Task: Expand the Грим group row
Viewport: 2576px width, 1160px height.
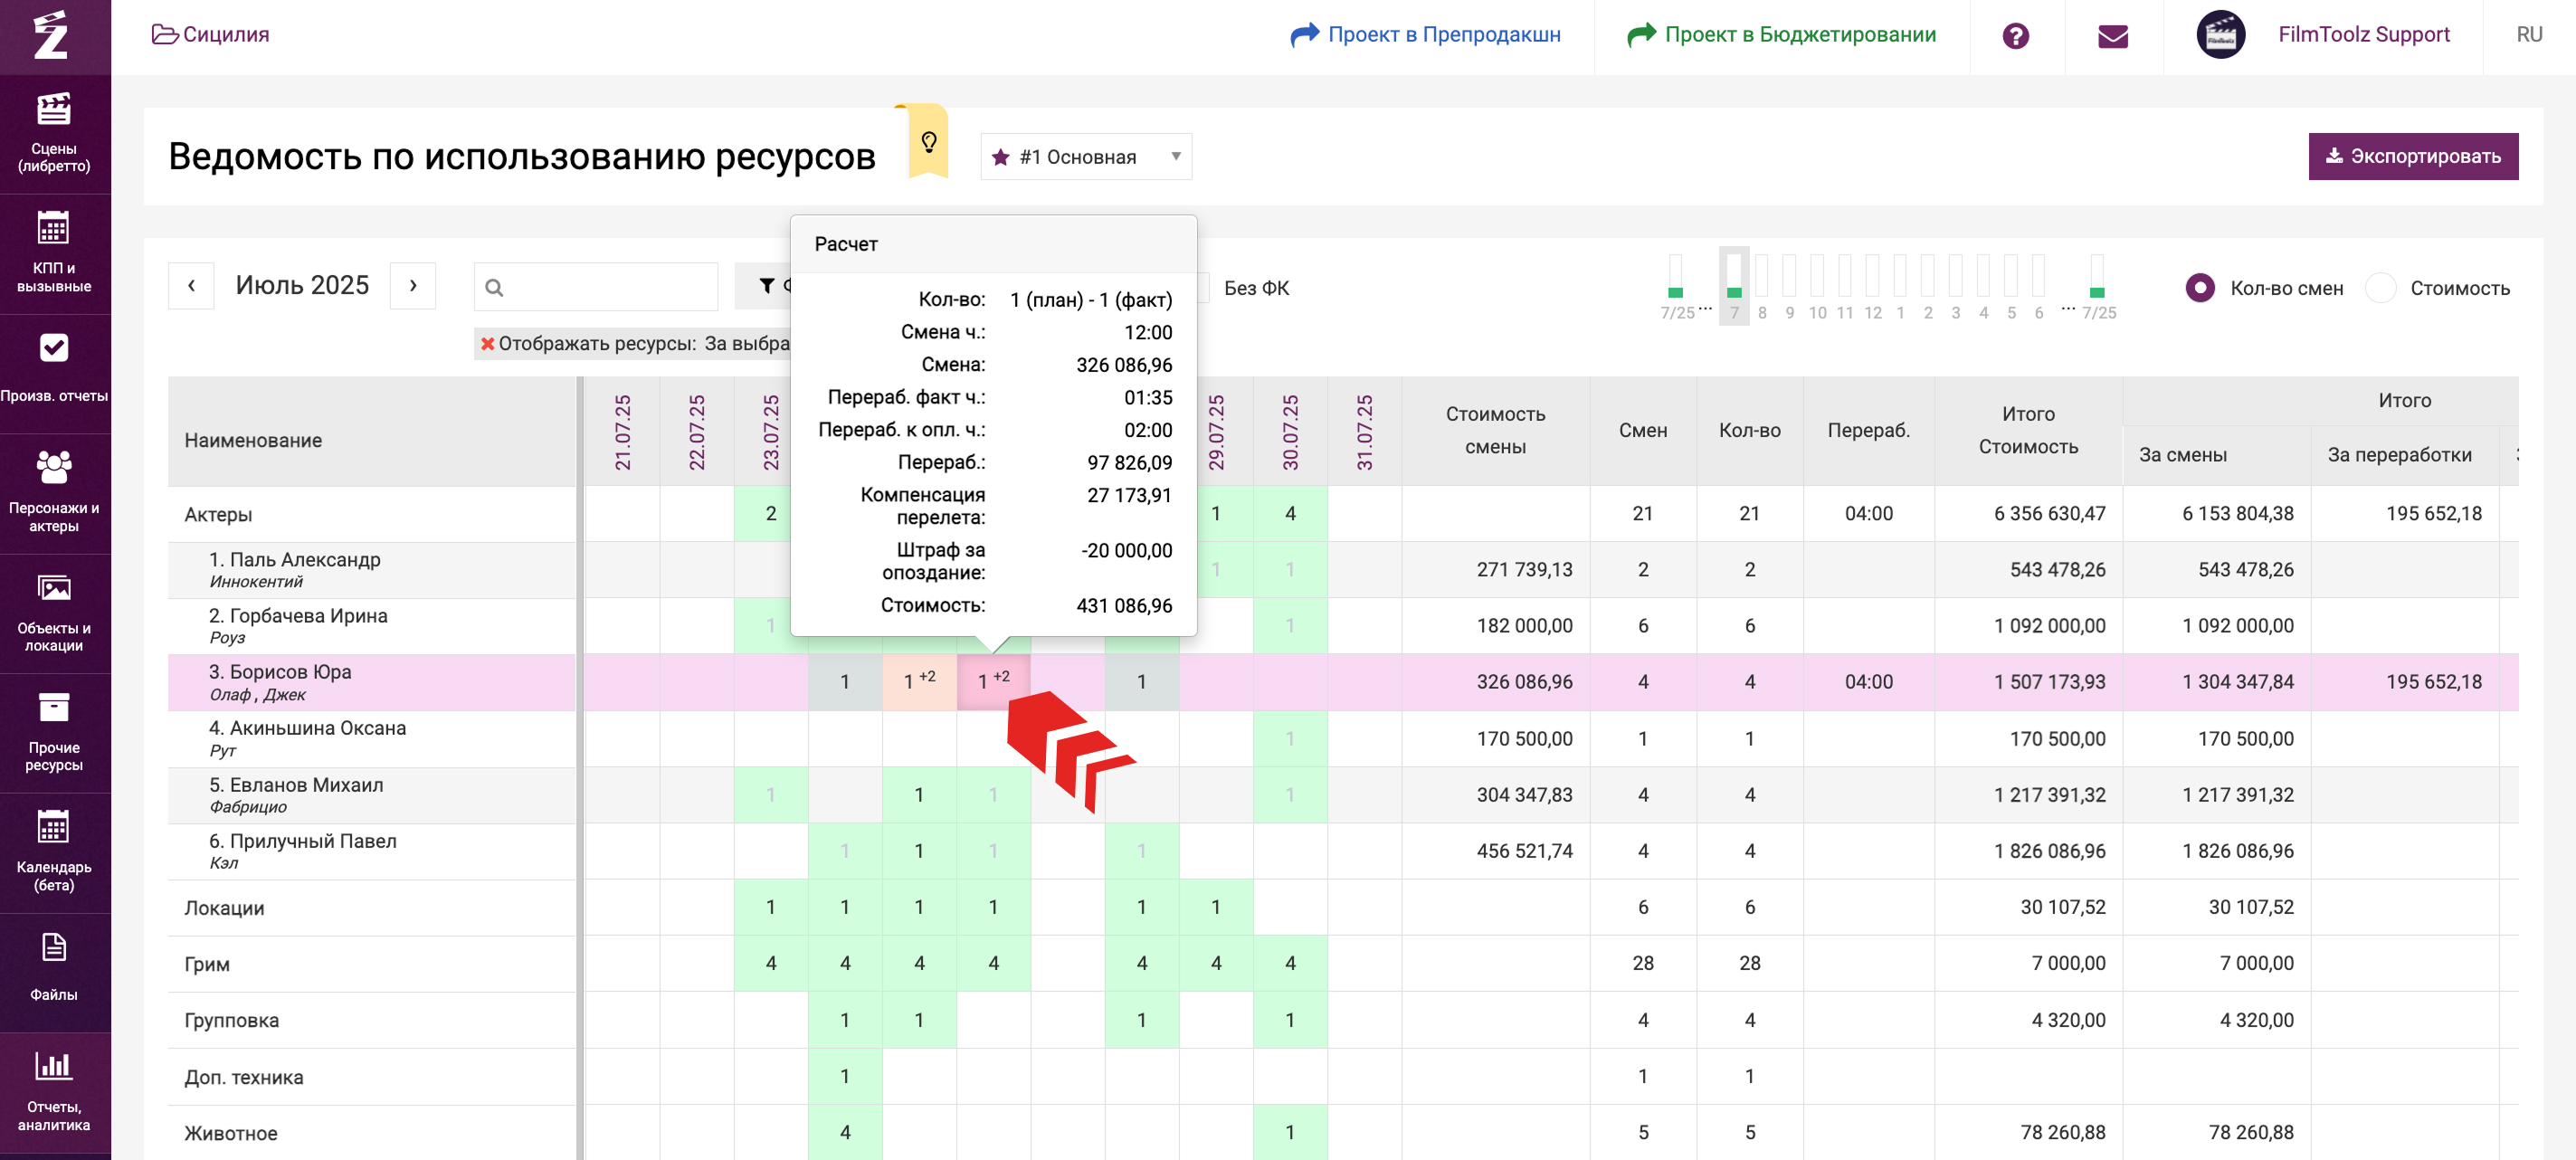Action: (x=207, y=964)
